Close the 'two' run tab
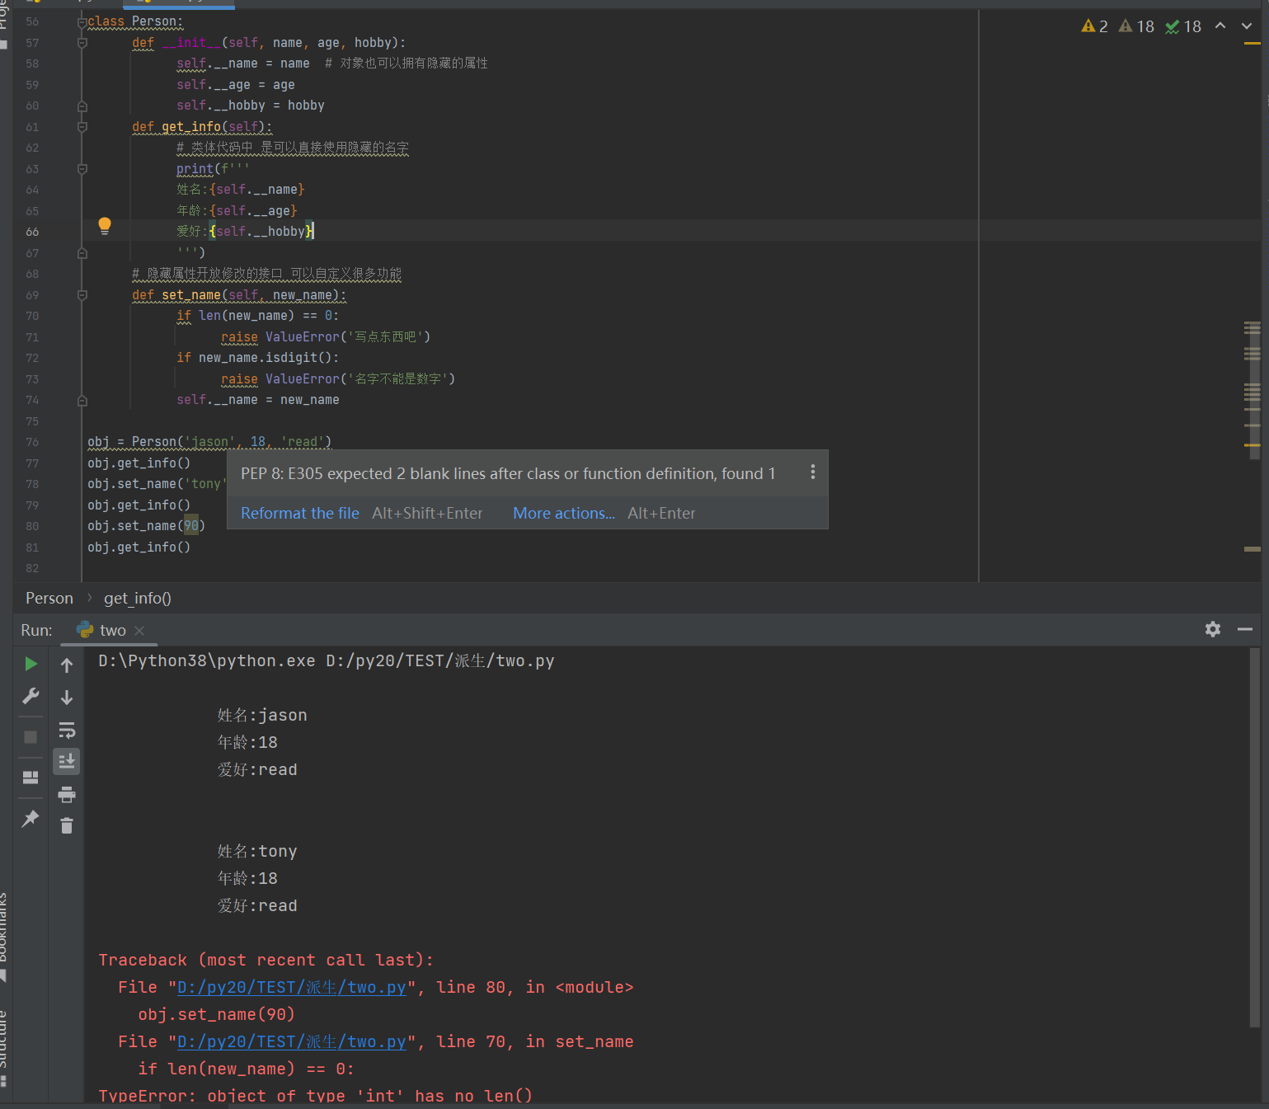 pos(139,631)
